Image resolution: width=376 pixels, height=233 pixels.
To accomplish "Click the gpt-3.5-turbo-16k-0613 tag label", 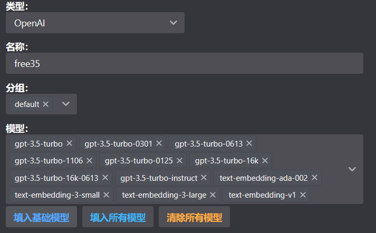I will [56, 178].
